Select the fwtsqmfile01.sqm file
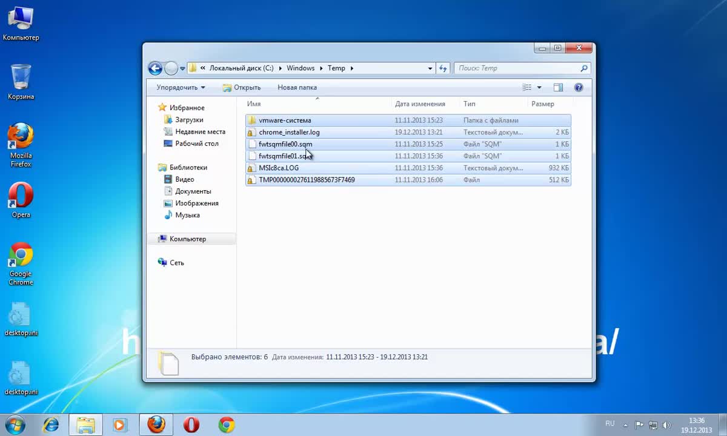This screenshot has width=727, height=436. (408, 156)
